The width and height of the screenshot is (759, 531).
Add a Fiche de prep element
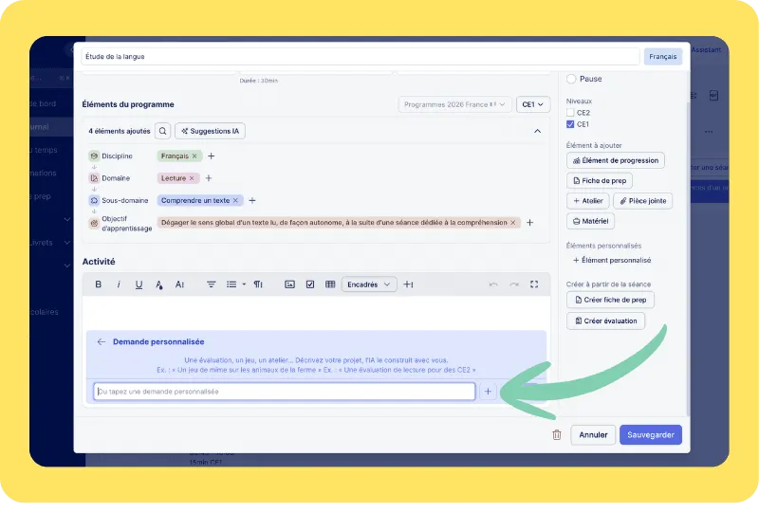pyautogui.click(x=600, y=181)
